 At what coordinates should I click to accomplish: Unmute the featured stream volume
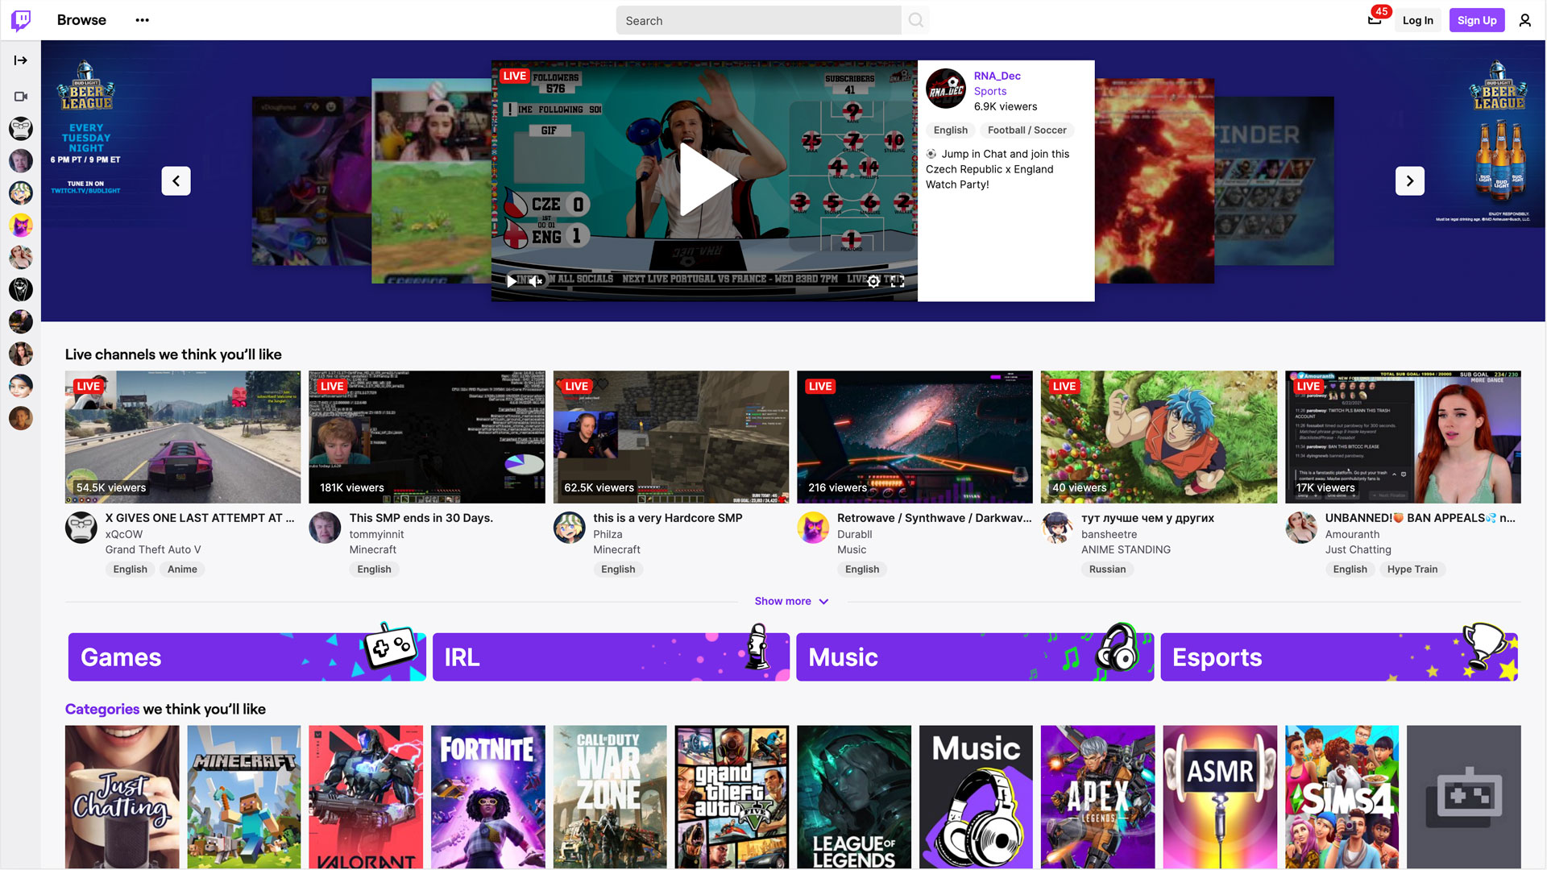536,281
